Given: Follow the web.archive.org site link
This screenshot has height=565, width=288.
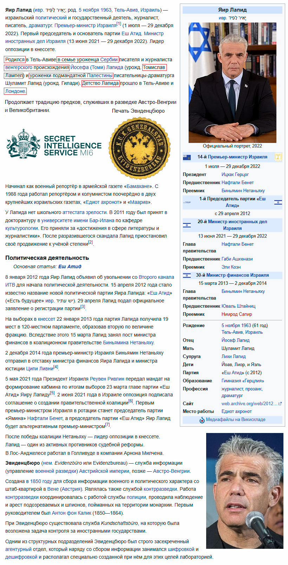Looking at the screenshot, I should (249, 403).
